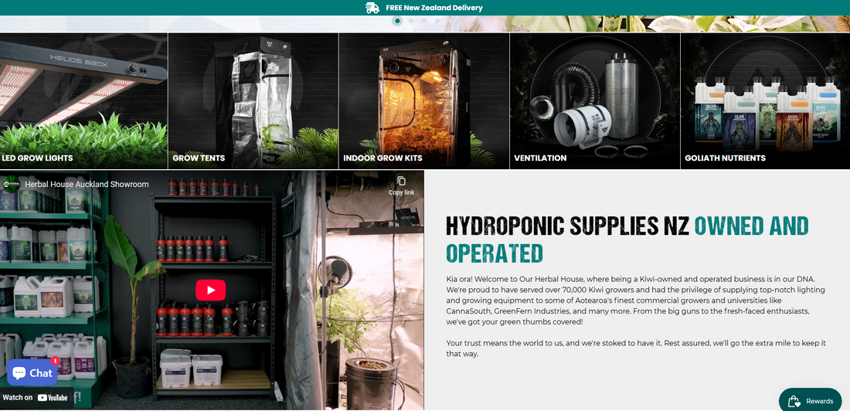Open the Herbal House Auckland Showroom video title

pos(87,185)
